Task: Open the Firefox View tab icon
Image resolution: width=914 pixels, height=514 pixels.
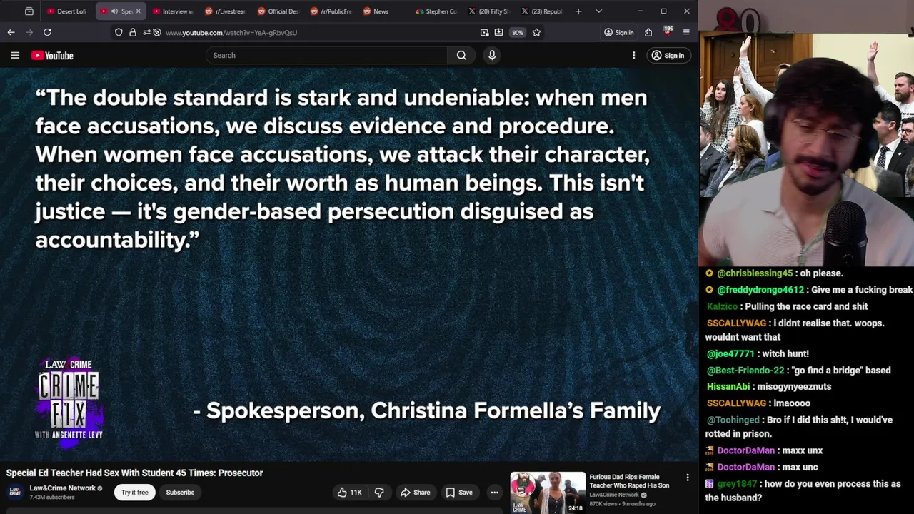Action: click(29, 11)
